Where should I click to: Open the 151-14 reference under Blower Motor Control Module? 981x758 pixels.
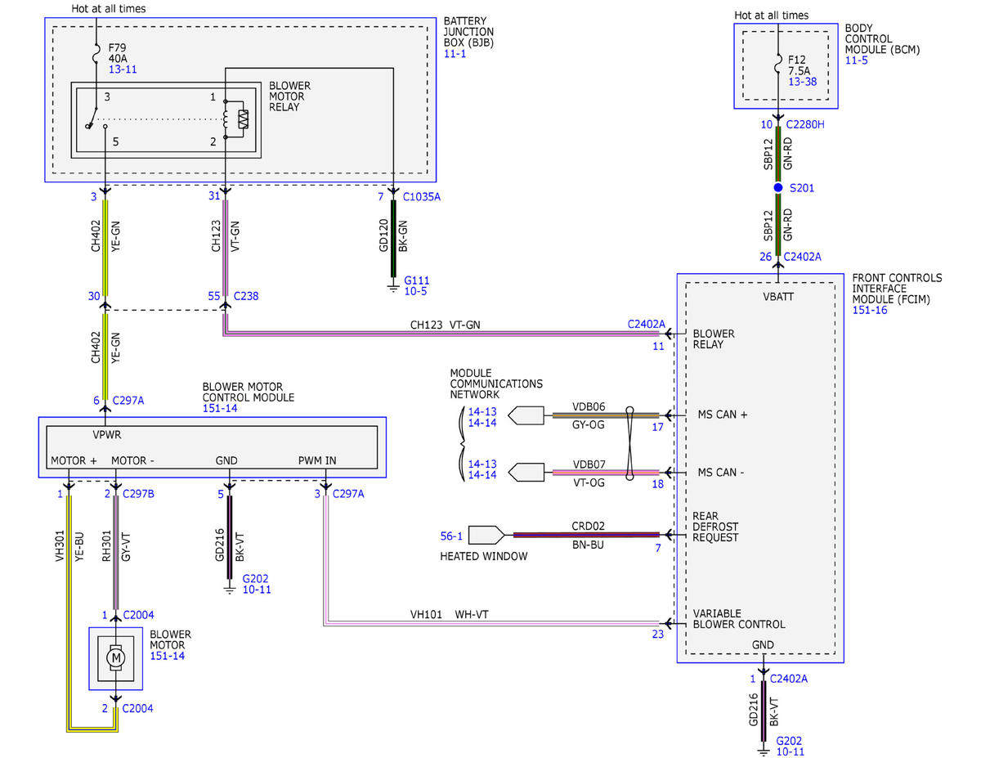coord(220,407)
